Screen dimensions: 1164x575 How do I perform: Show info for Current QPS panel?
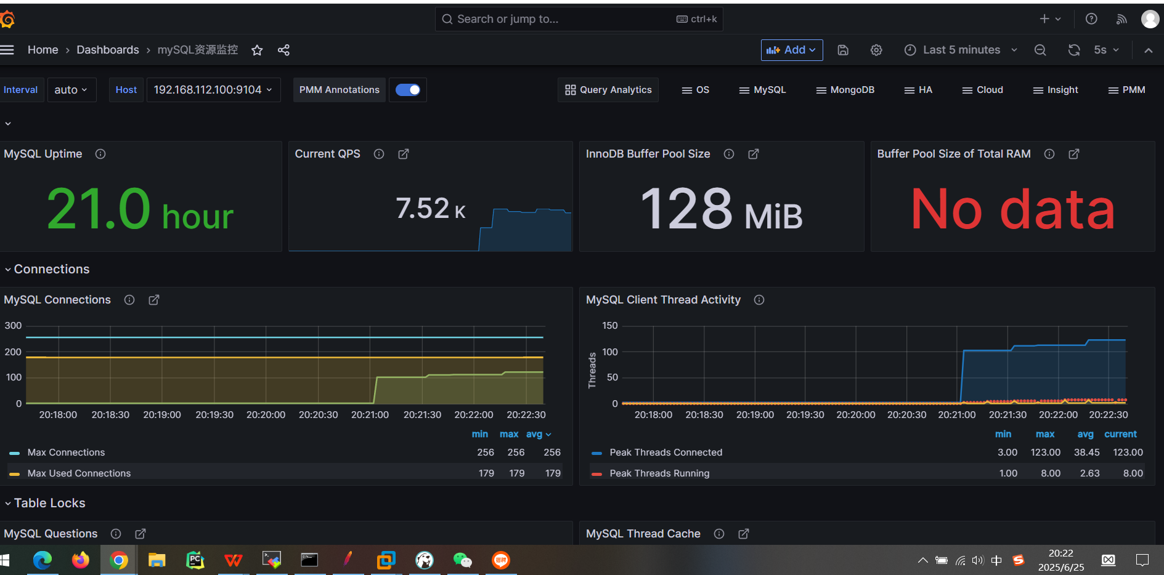click(379, 154)
